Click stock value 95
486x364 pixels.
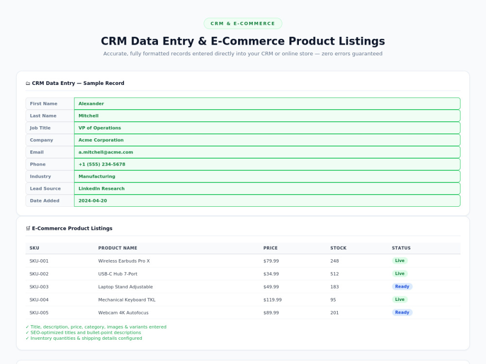pyautogui.click(x=333, y=300)
